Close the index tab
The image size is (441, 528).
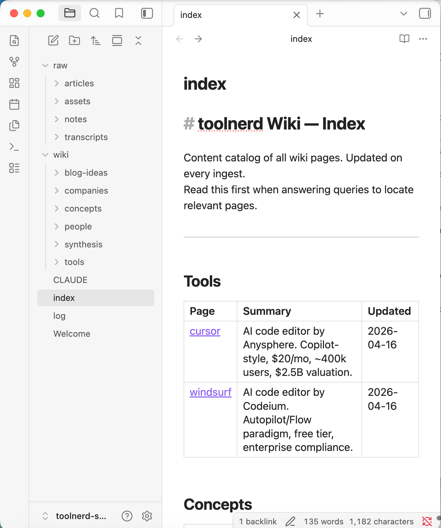pyautogui.click(x=297, y=15)
